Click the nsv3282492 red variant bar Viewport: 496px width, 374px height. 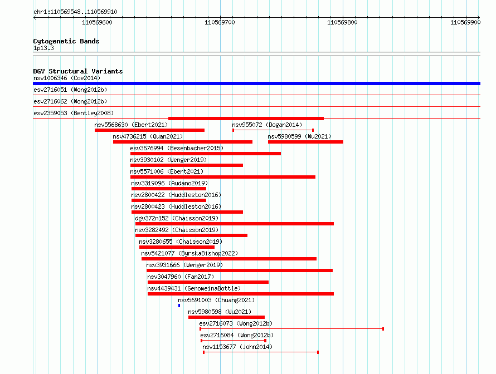tap(191, 235)
